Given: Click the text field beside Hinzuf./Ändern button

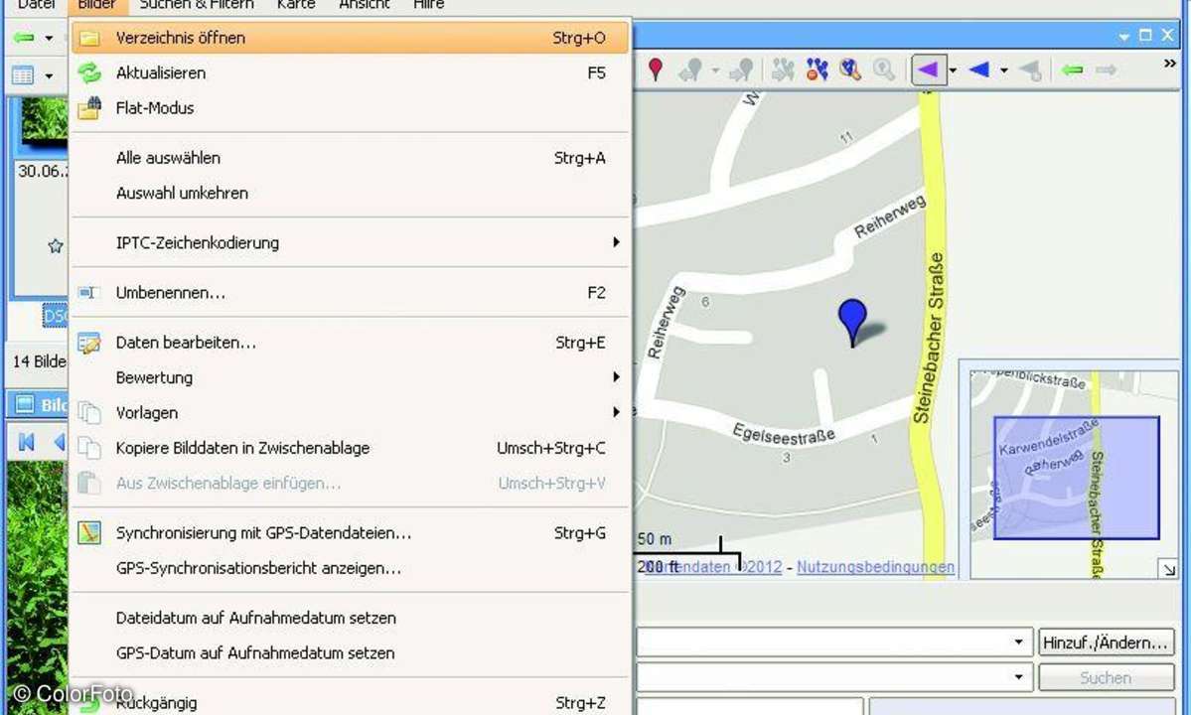Looking at the screenshot, I should (822, 643).
